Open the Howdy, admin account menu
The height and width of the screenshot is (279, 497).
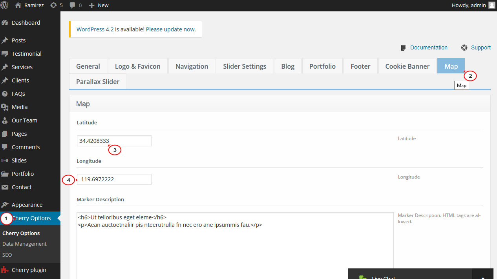(469, 5)
